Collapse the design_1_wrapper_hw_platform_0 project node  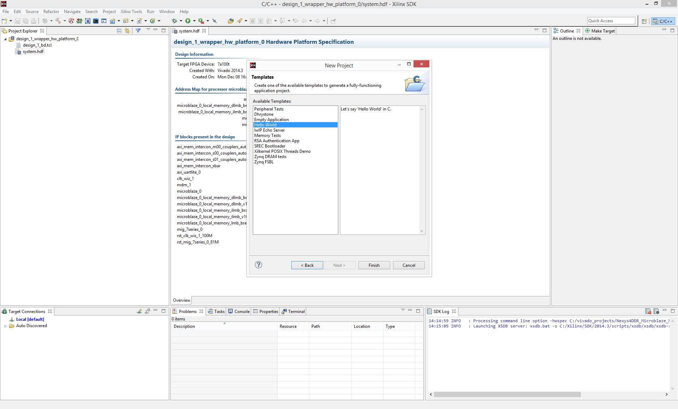click(x=5, y=39)
